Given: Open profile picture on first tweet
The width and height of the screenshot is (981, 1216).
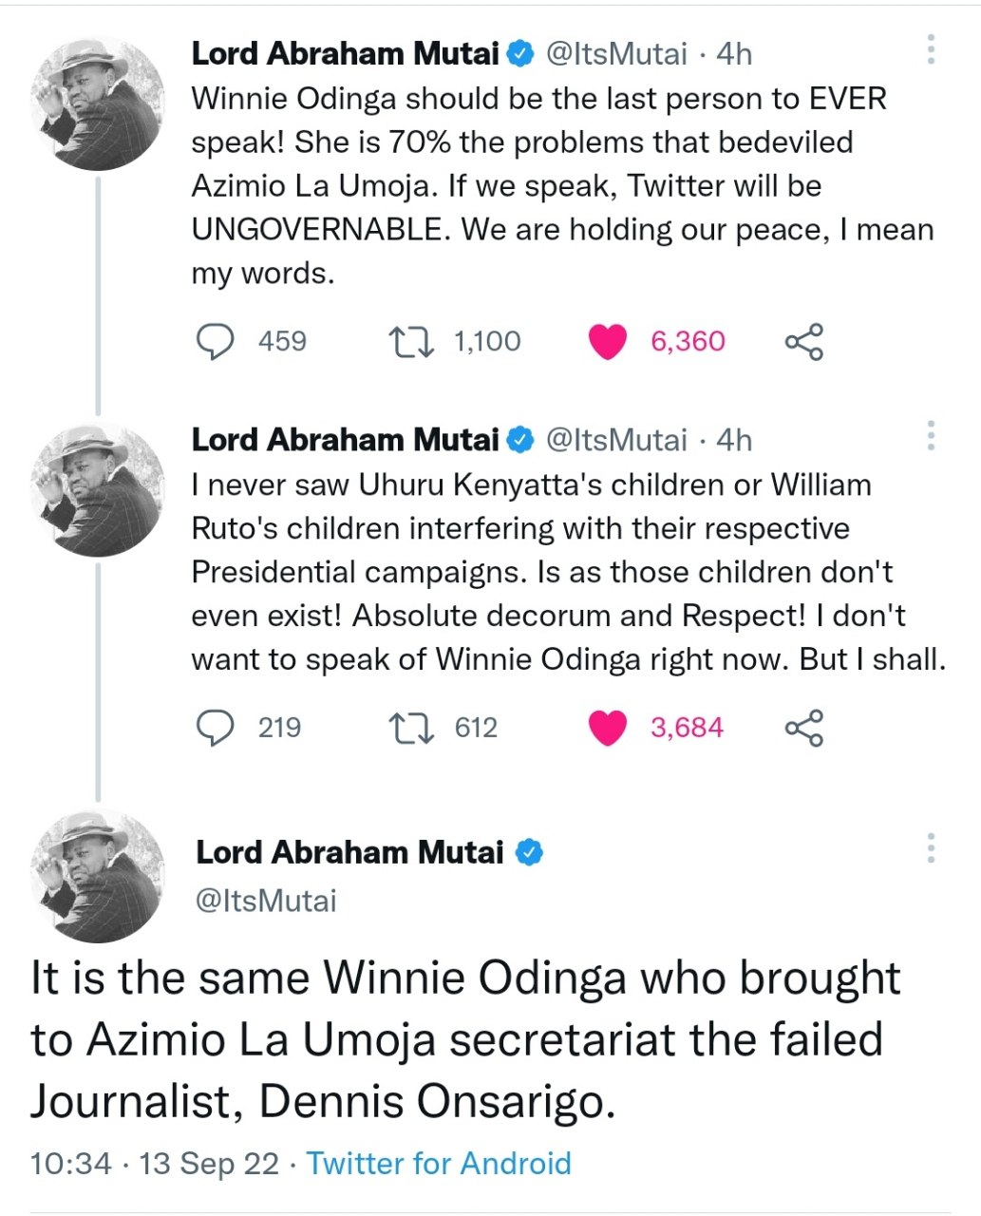Looking at the screenshot, I should tap(98, 104).
